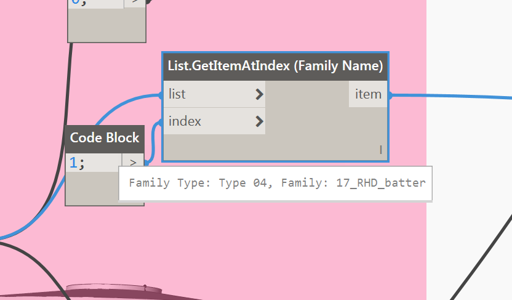This screenshot has width=512, height=300.
Task: Click the 1; code text in the Code Block
Action: [x=77, y=163]
